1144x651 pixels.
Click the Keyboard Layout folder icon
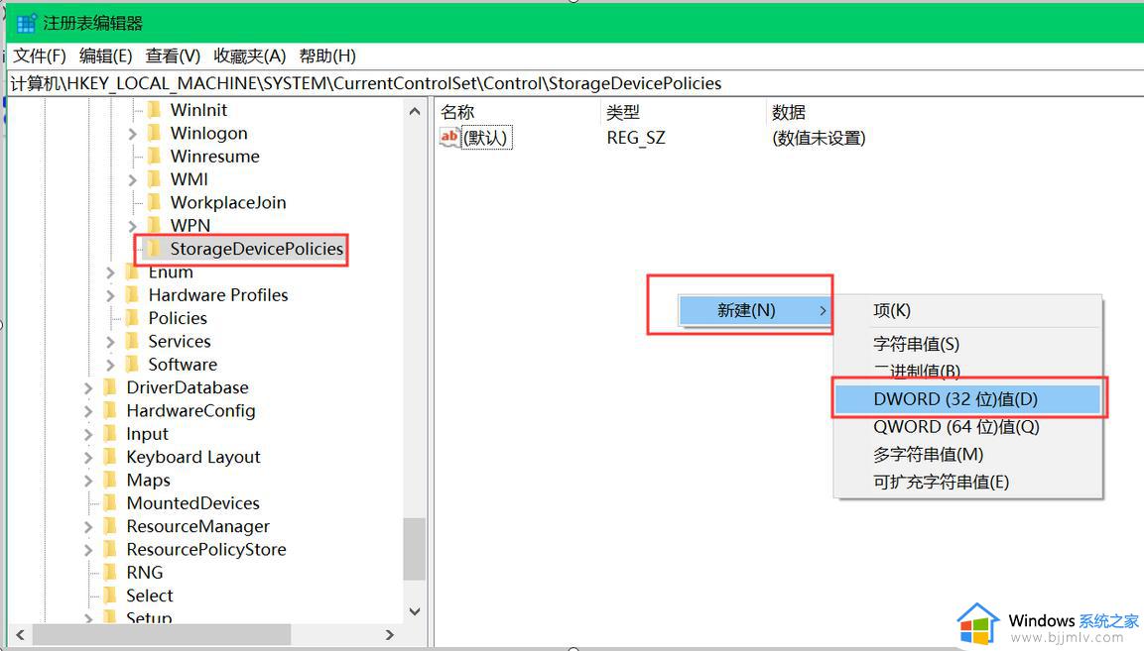(x=110, y=457)
